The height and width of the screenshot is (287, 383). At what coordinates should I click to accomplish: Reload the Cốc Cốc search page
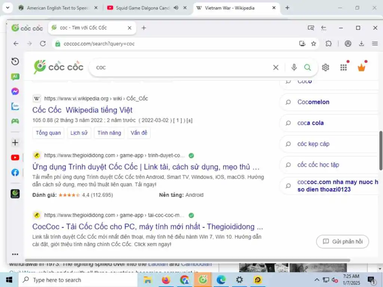pos(43,44)
